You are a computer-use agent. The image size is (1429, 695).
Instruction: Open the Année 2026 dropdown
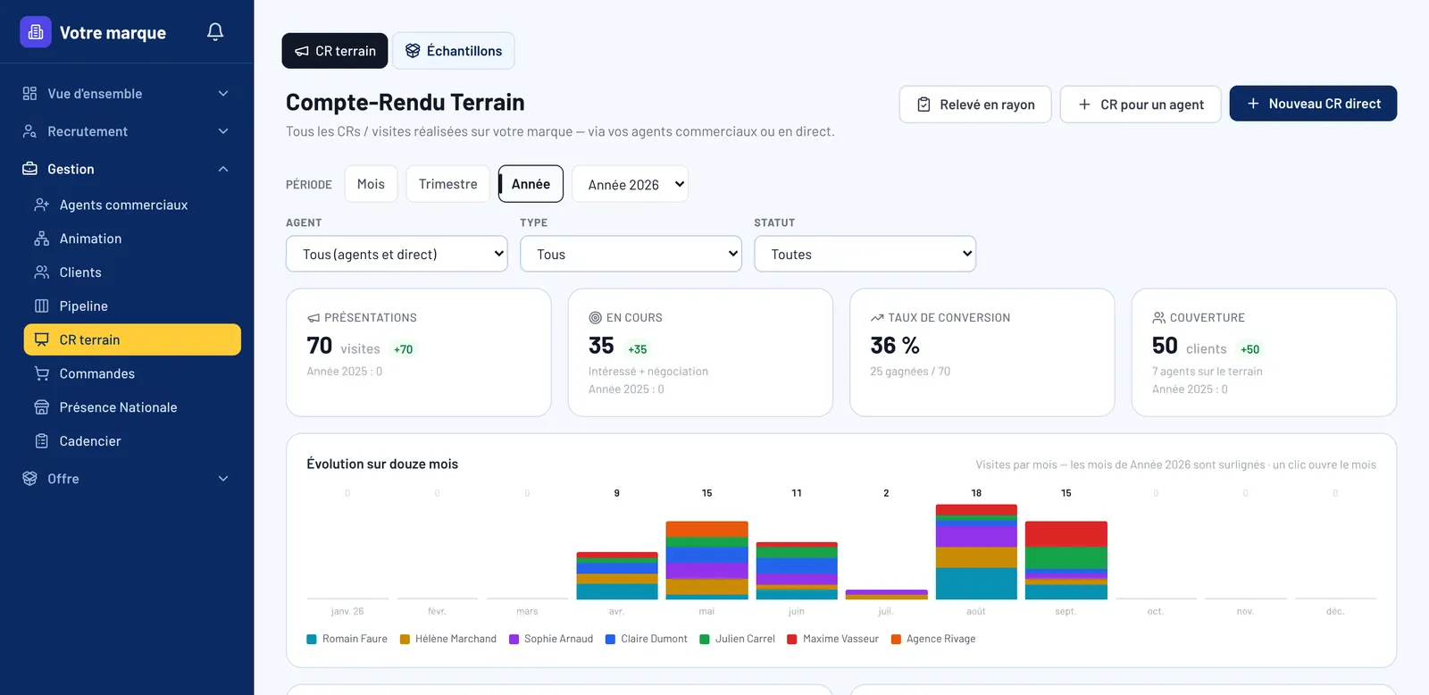click(x=630, y=184)
